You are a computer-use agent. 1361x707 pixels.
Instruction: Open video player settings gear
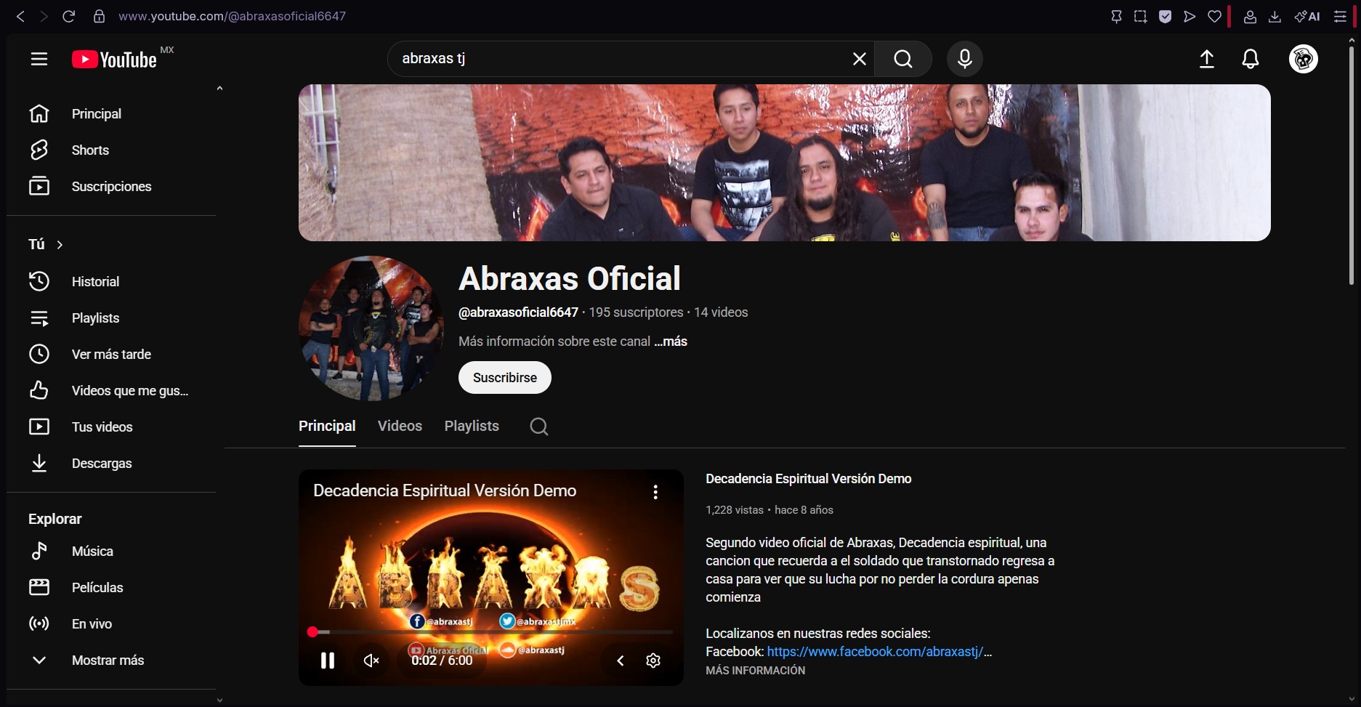click(653, 660)
